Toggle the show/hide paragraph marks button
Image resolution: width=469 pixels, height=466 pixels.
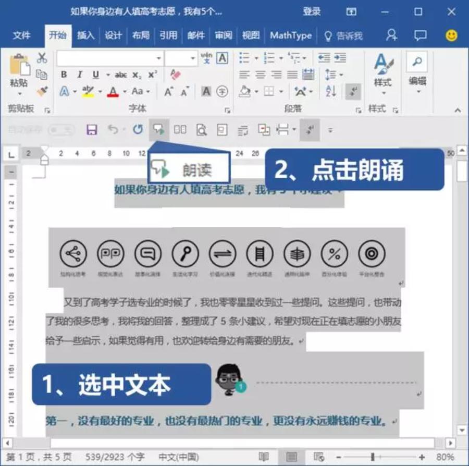[x=353, y=91]
